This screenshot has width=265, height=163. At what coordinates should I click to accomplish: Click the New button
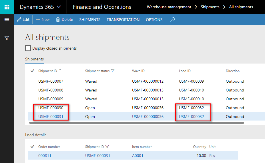(x=43, y=20)
